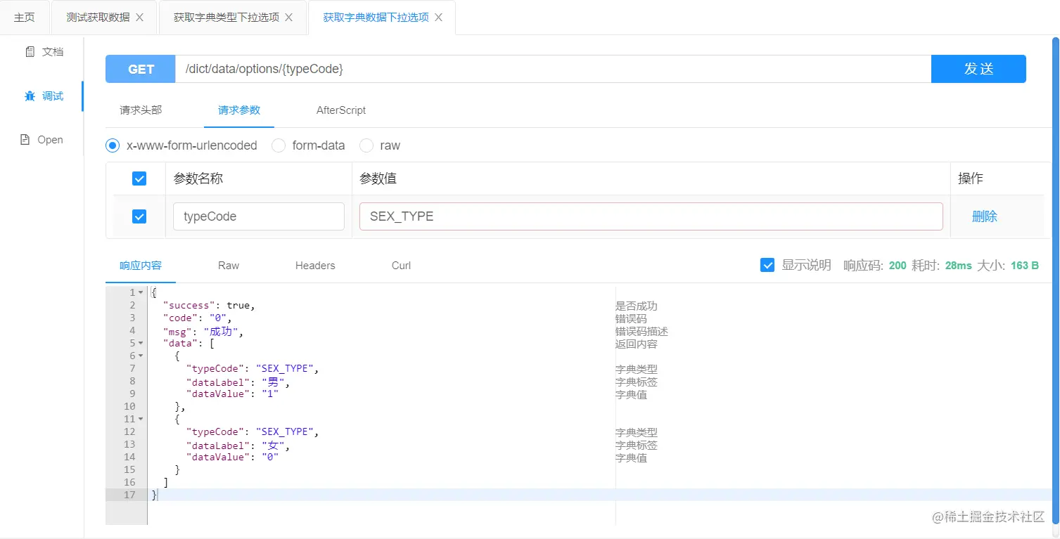The width and height of the screenshot is (1060, 539).
Task: Click the 参数值 column header
Action: point(378,178)
